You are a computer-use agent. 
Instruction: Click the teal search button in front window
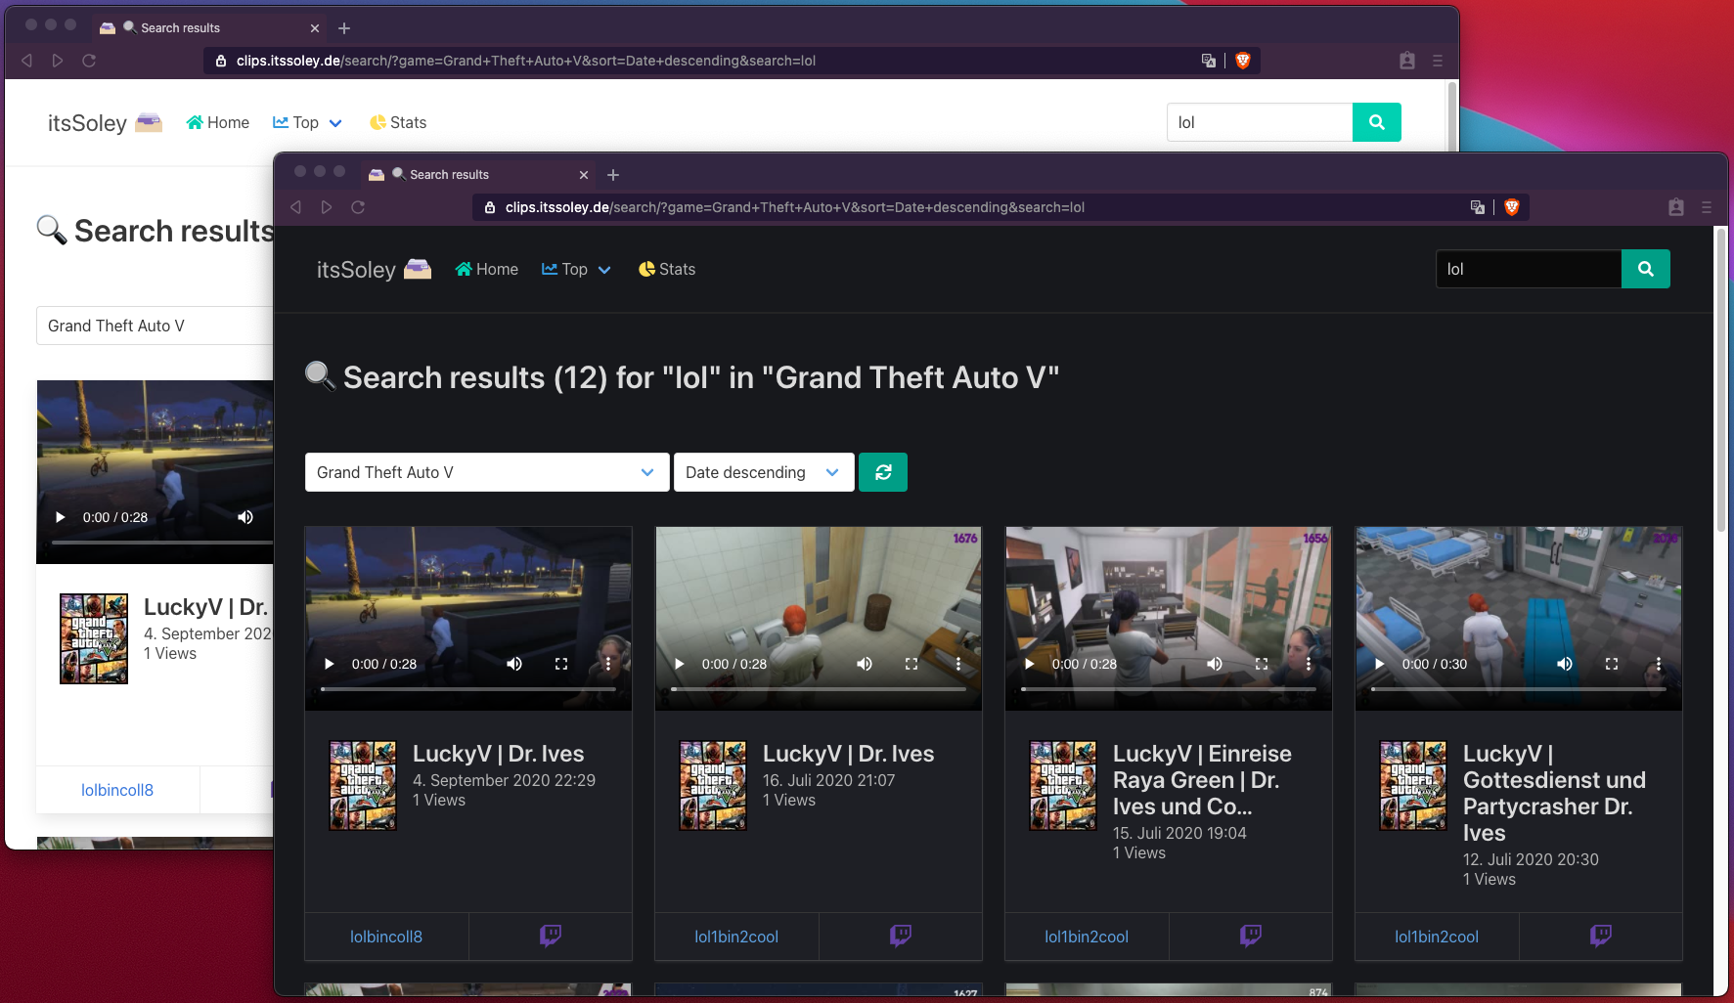1645,269
